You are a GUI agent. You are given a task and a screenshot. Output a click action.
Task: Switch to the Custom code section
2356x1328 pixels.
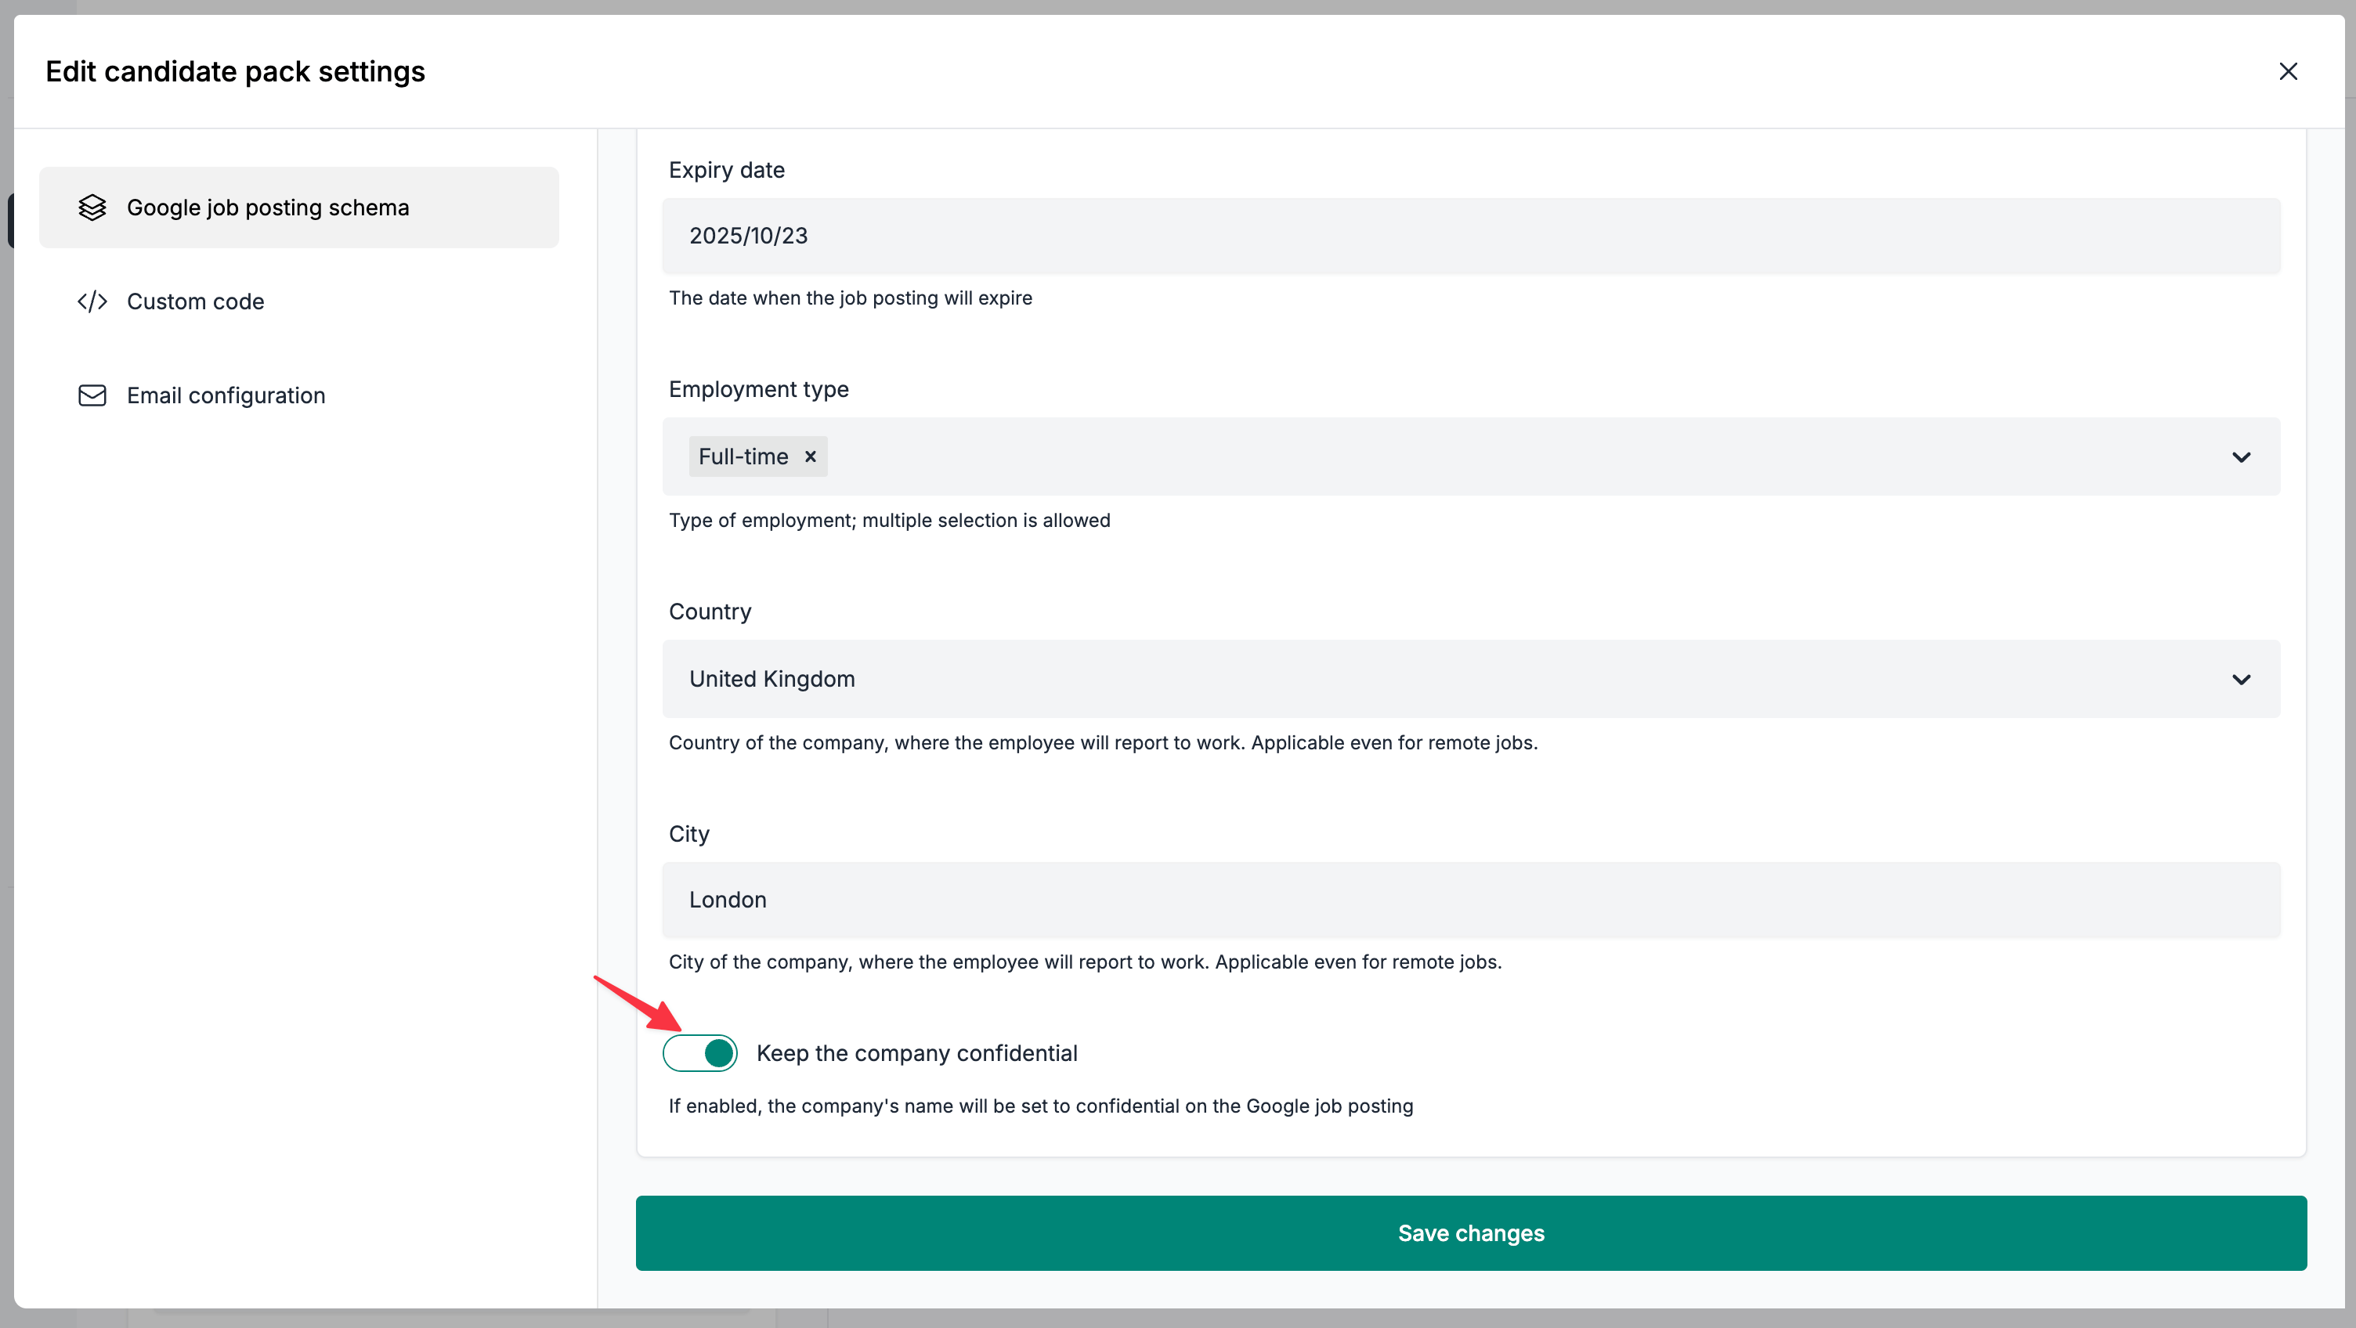pos(195,301)
